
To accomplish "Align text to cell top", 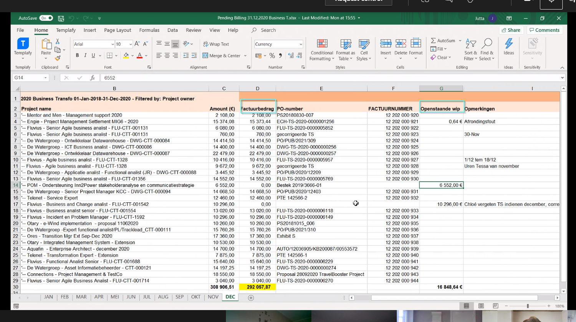I will tap(159, 44).
